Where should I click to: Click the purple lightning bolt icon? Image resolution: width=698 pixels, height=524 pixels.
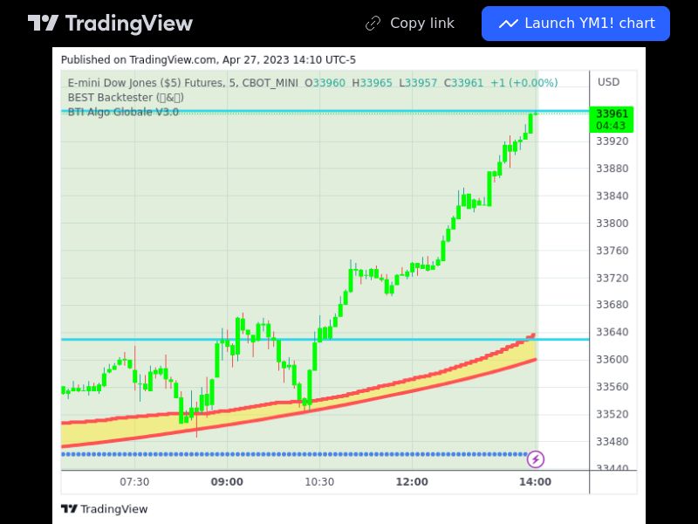point(536,459)
